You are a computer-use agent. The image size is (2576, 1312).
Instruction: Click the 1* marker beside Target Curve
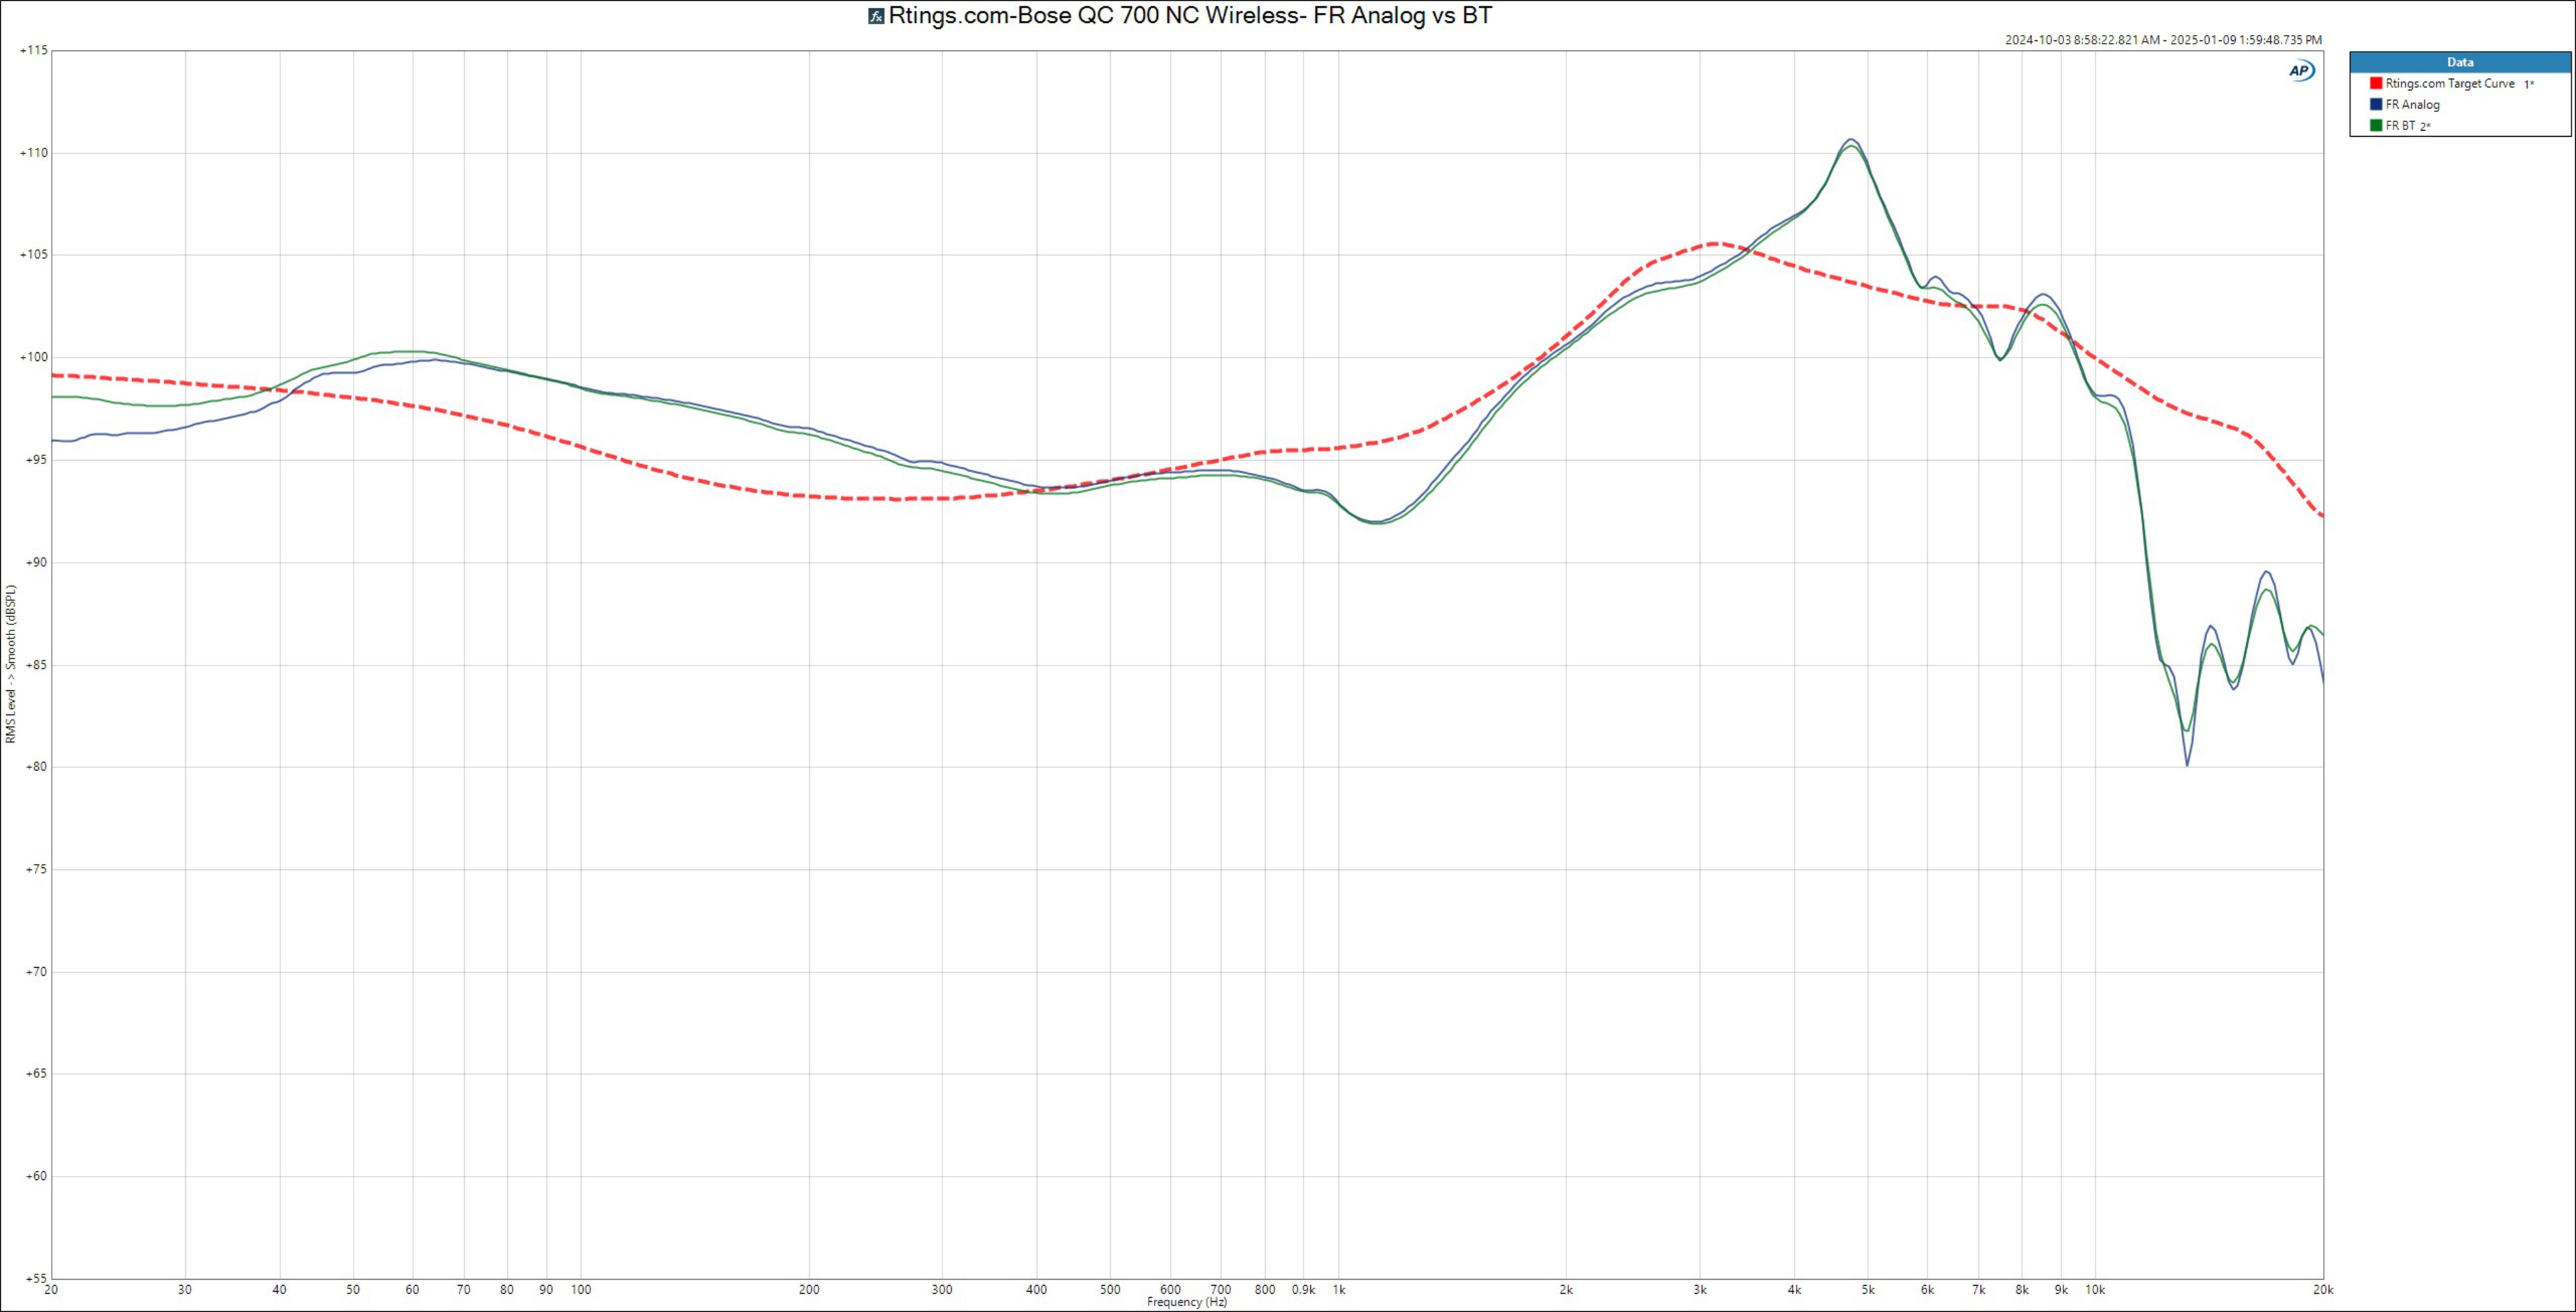pyautogui.click(x=2529, y=85)
